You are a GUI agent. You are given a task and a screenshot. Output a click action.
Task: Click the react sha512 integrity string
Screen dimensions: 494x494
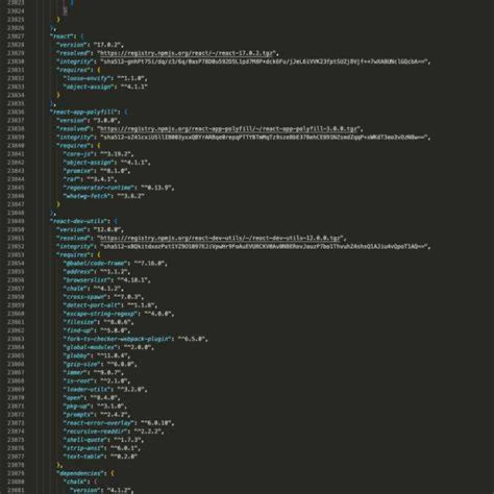pyautogui.click(x=264, y=62)
